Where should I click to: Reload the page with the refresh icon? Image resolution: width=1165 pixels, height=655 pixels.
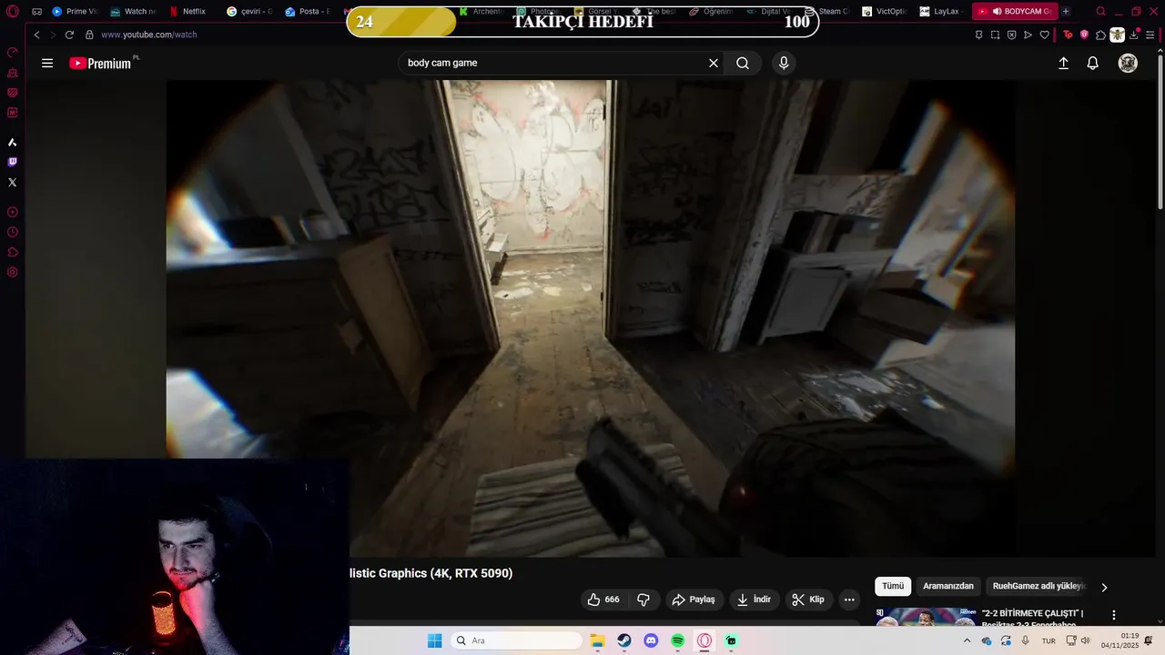coord(69,35)
